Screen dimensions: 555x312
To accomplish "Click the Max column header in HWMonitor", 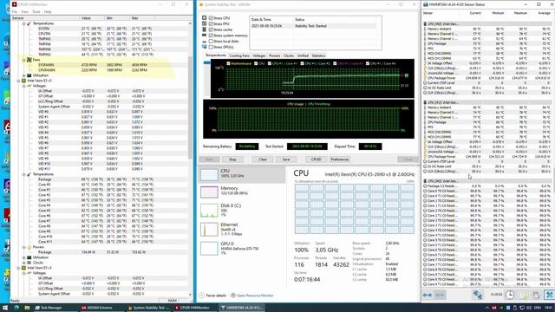I will [142, 17].
